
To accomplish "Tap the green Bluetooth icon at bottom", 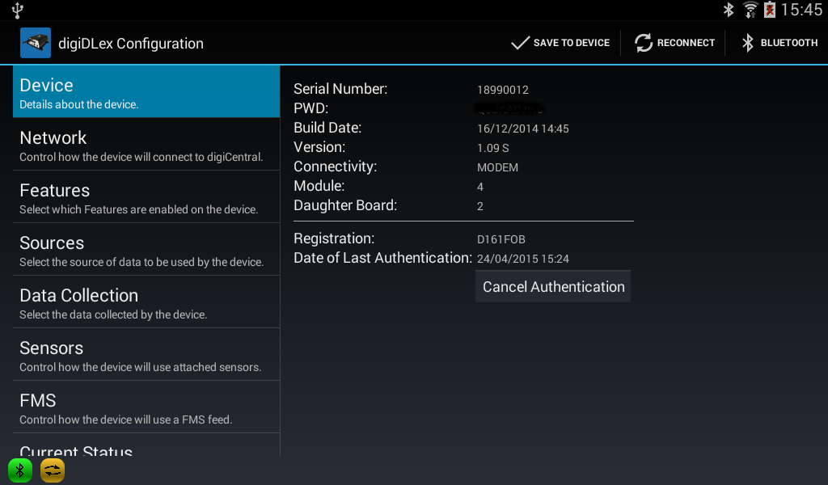I will tap(20, 470).
